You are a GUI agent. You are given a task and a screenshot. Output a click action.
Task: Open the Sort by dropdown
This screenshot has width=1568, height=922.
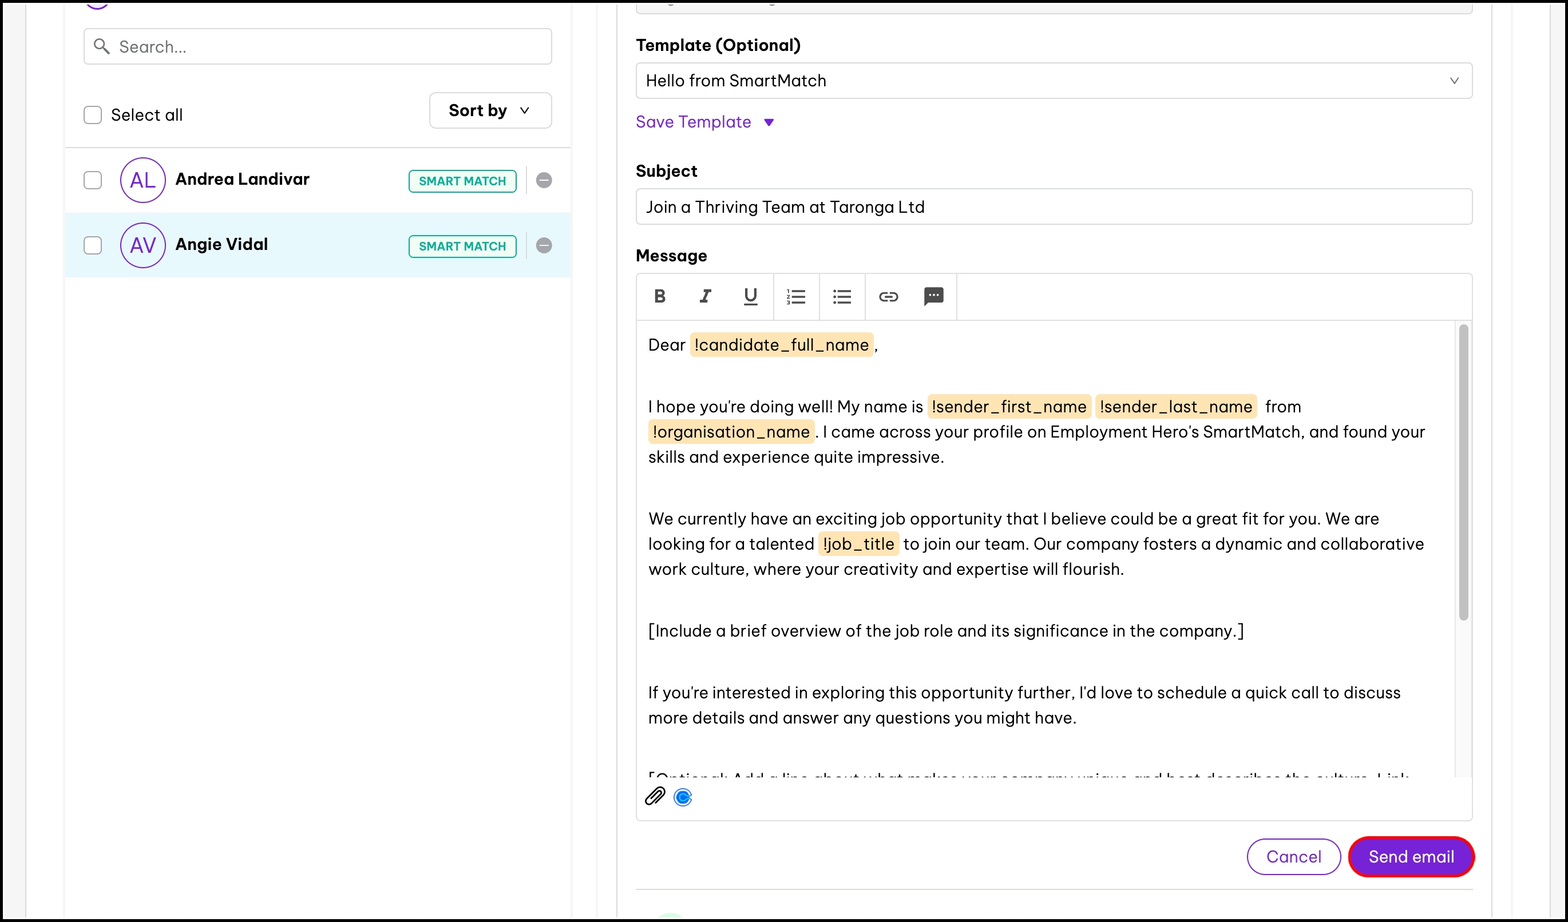[x=490, y=110]
